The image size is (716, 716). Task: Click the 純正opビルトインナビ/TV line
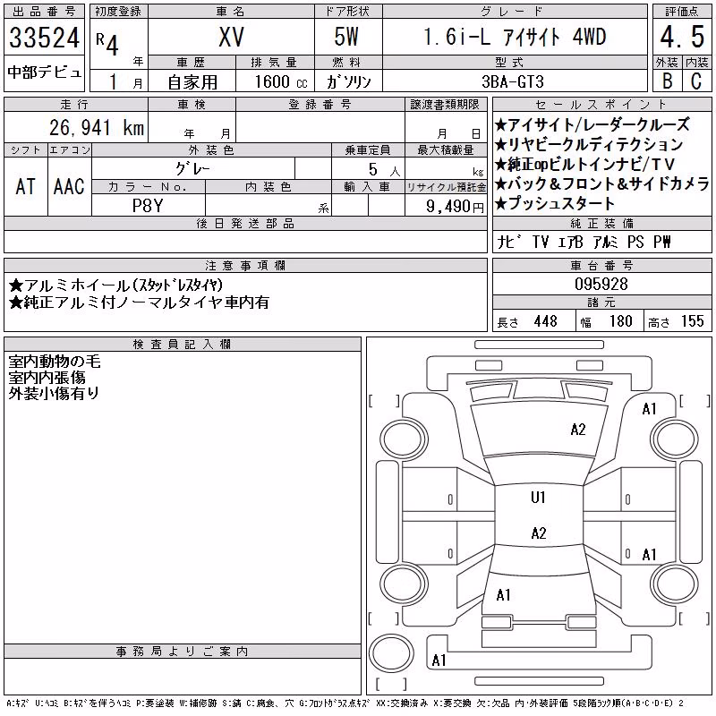585,164
